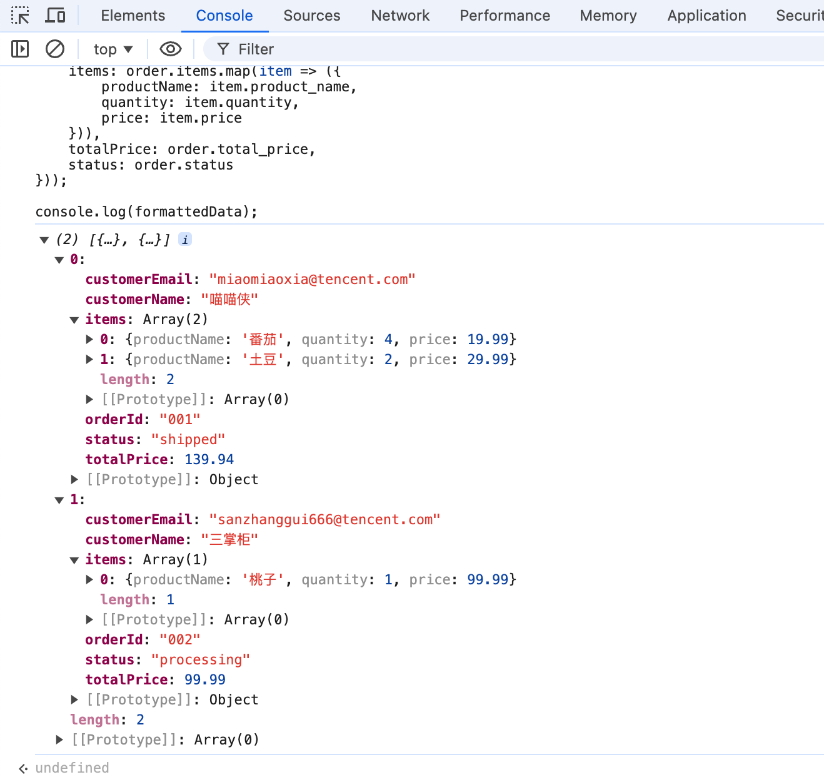Screen dimensions: 824x777
Task: Click the final length: 2 property of outer array
Action: pyautogui.click(x=107, y=719)
